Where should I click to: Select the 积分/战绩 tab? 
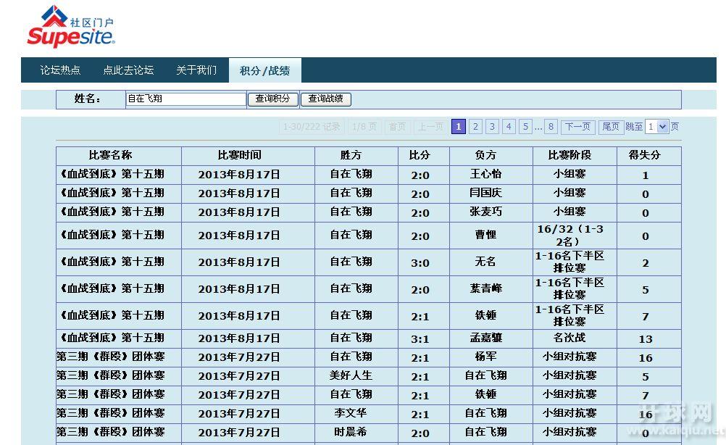[264, 71]
